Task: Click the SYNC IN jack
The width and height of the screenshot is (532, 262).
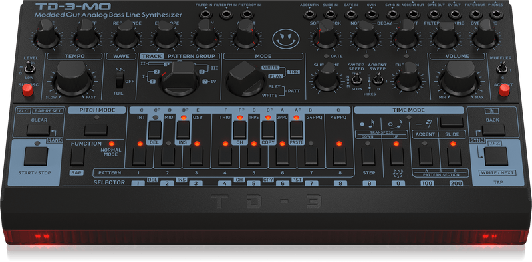Action: [x=392, y=14]
